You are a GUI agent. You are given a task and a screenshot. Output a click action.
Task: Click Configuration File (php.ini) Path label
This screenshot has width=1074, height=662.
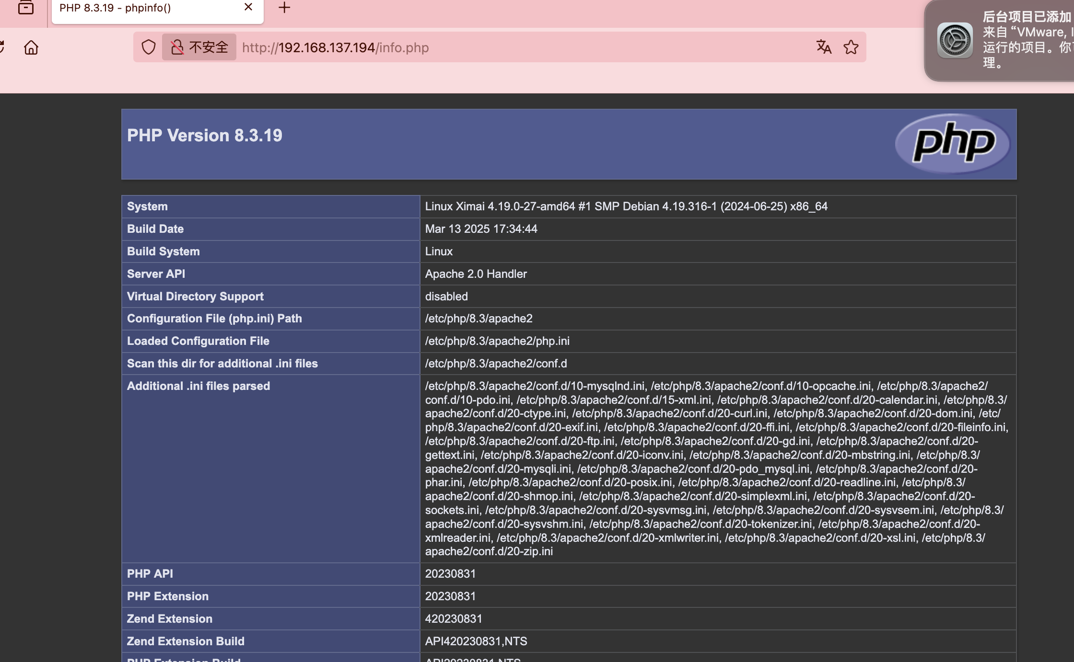coord(214,319)
